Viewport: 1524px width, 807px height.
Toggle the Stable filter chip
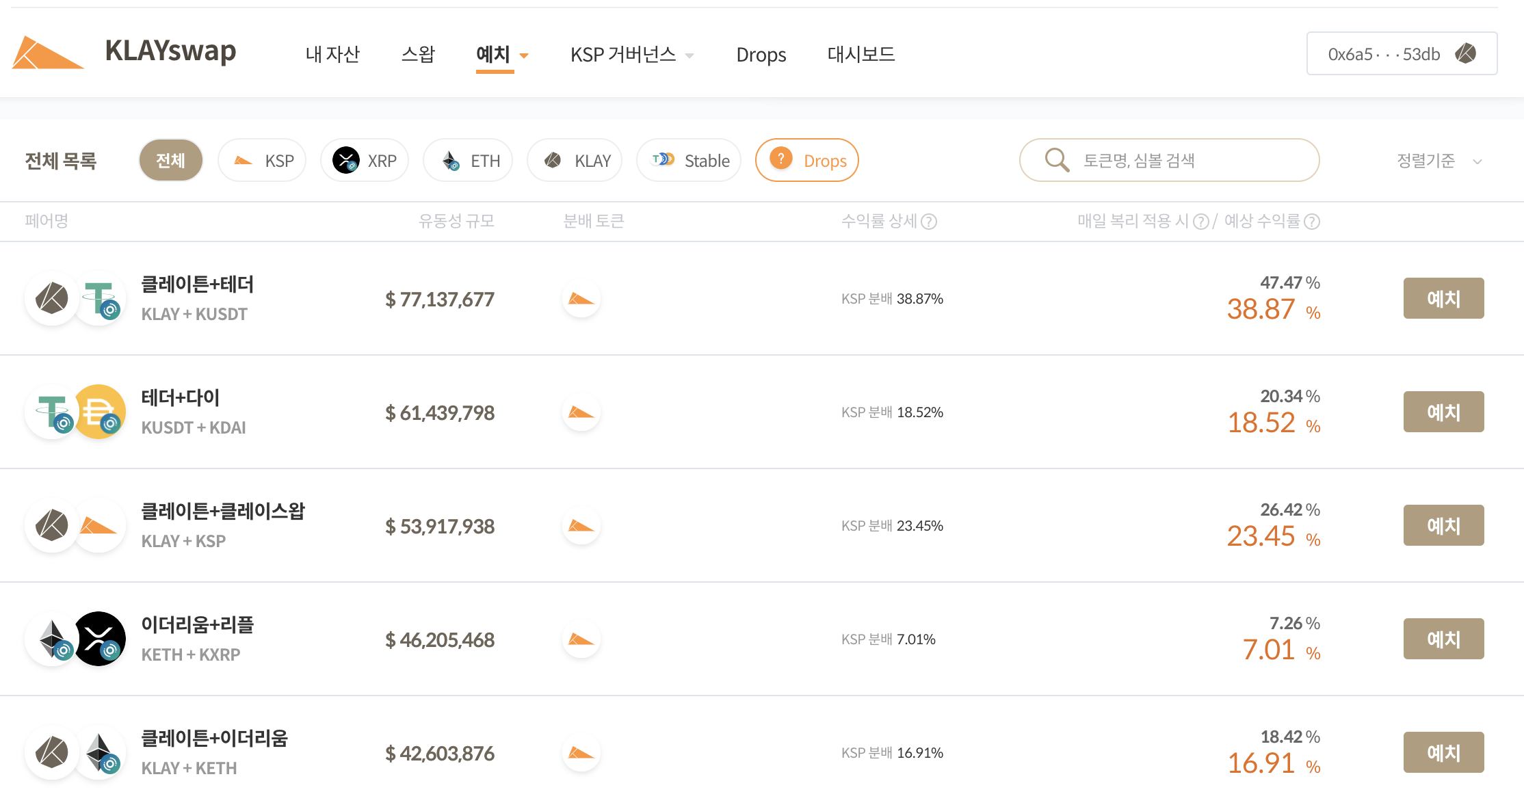[x=689, y=161]
